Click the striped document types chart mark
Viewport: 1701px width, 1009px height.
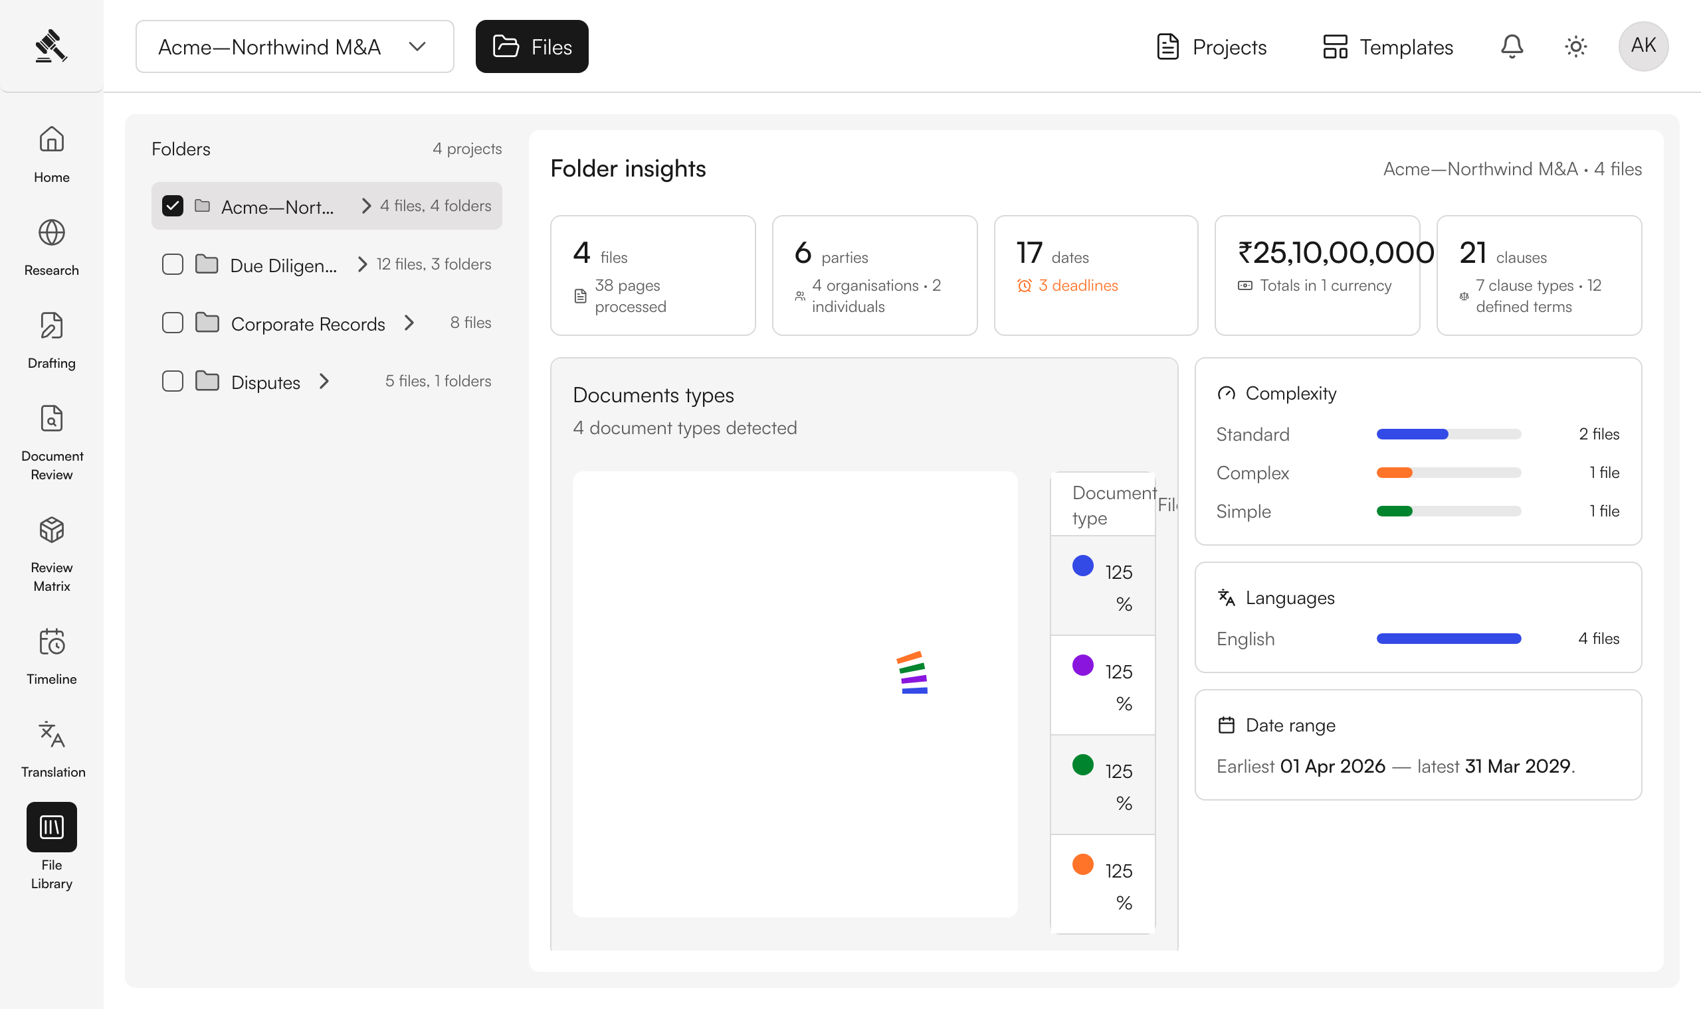pyautogui.click(x=912, y=672)
